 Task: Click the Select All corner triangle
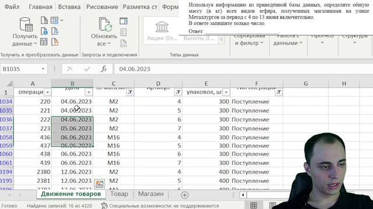click(9, 84)
